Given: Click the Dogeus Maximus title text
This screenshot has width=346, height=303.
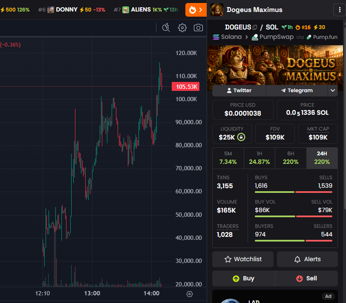Looking at the screenshot, I should (254, 10).
